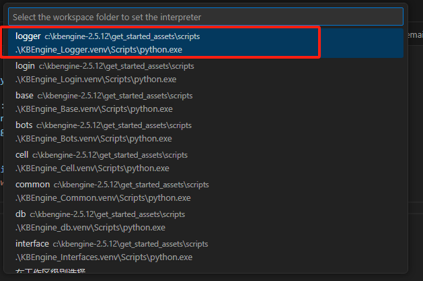Image resolution: width=423 pixels, height=281 pixels.
Task: Select the login workspace folder
Action: (206, 73)
